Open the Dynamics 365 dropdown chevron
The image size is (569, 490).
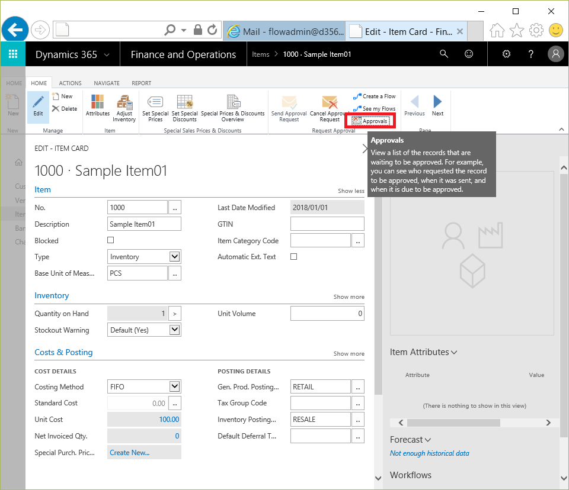[x=107, y=54]
